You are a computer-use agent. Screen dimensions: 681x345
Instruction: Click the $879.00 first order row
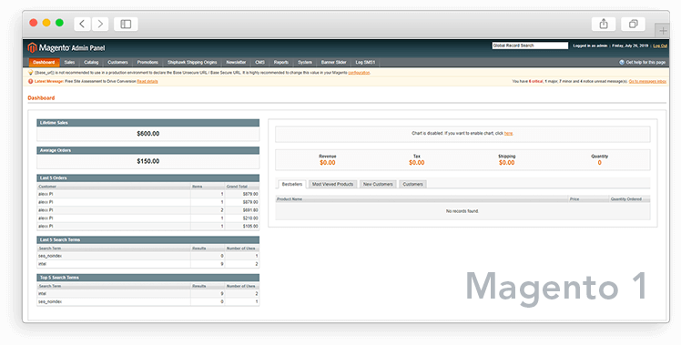[x=148, y=194]
